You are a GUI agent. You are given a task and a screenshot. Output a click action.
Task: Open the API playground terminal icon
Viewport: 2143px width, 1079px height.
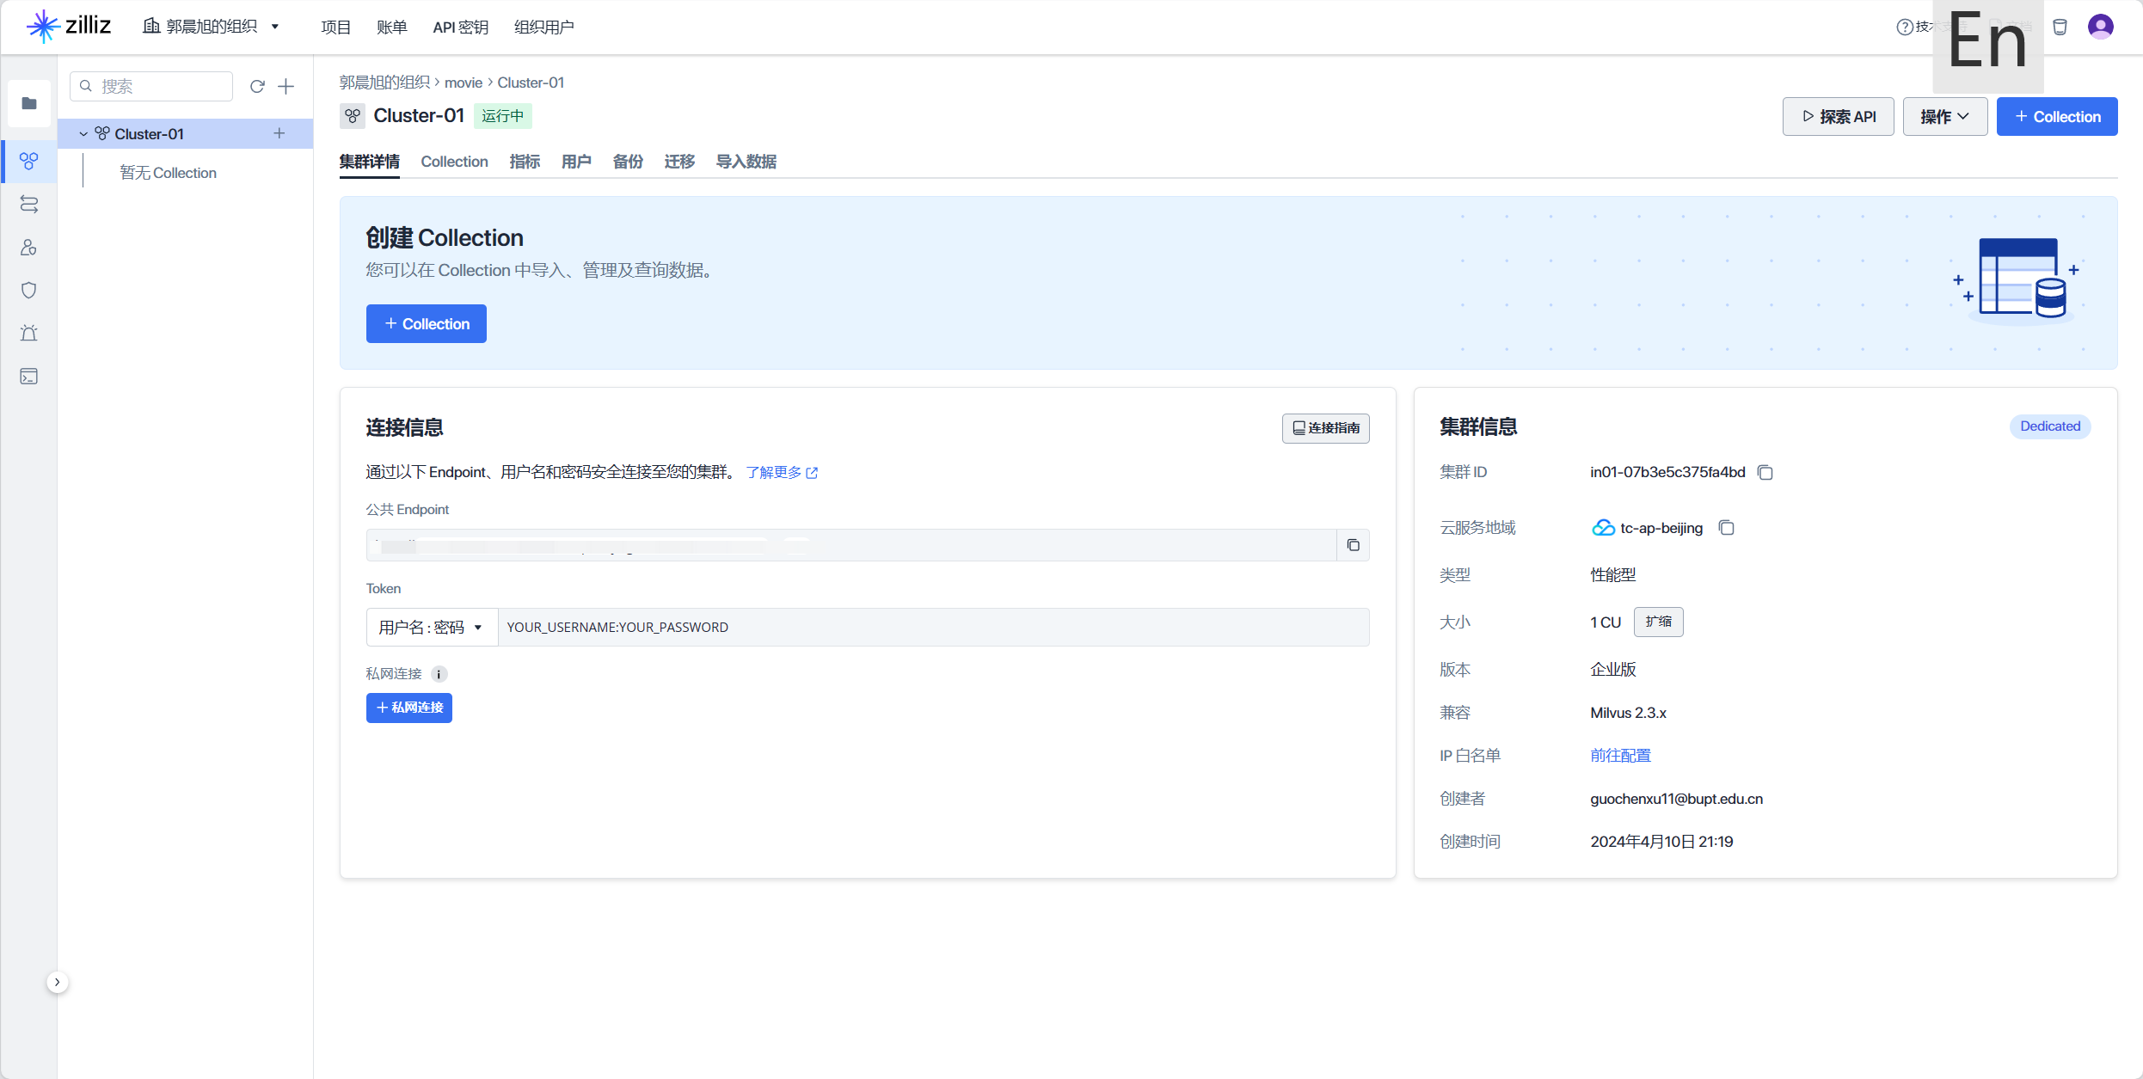[x=29, y=377]
